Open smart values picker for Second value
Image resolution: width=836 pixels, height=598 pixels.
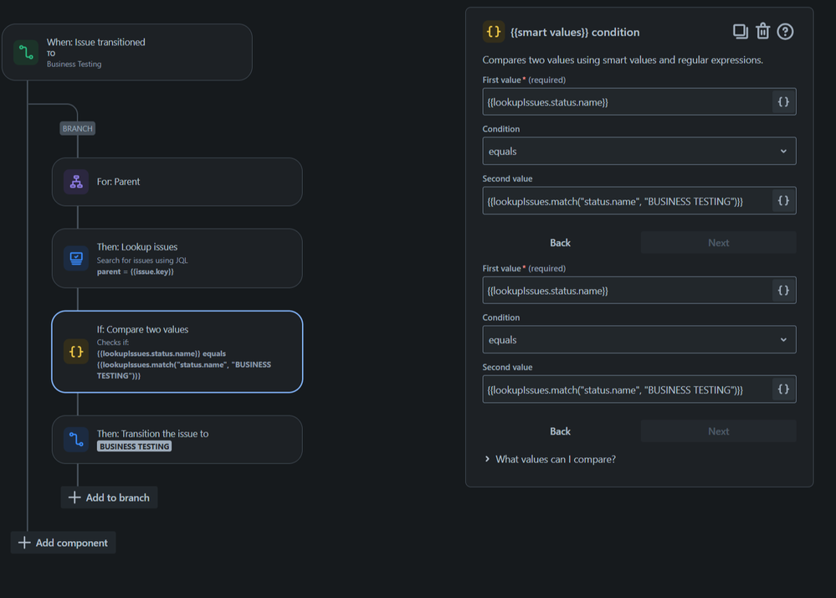[783, 200]
